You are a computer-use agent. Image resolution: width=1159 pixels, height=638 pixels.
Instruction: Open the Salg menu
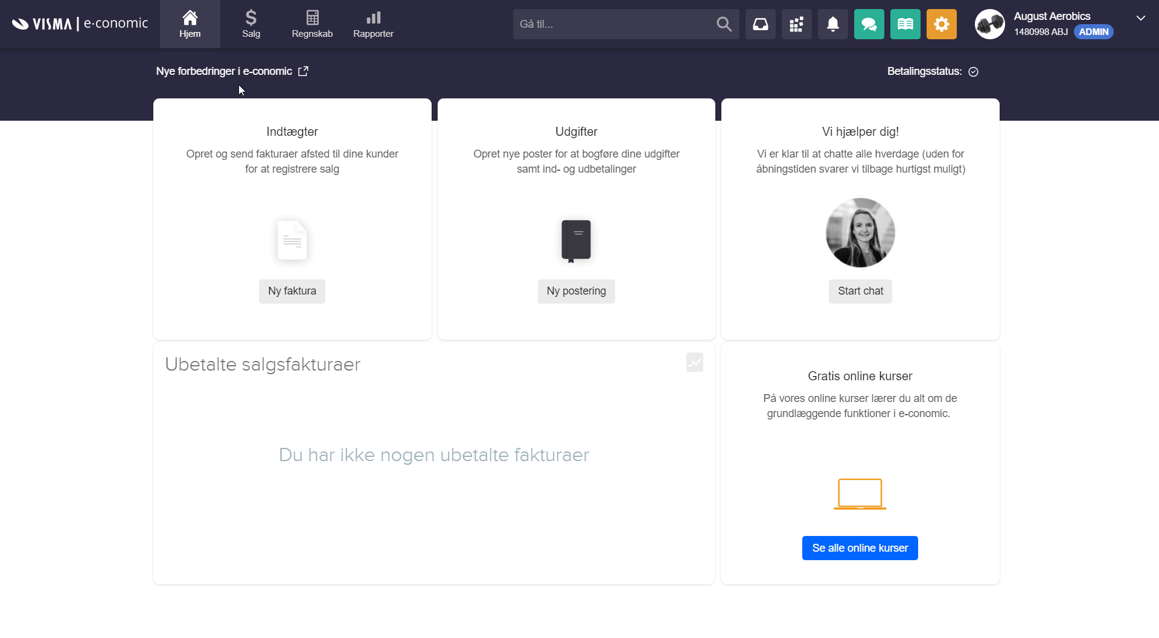pos(251,24)
